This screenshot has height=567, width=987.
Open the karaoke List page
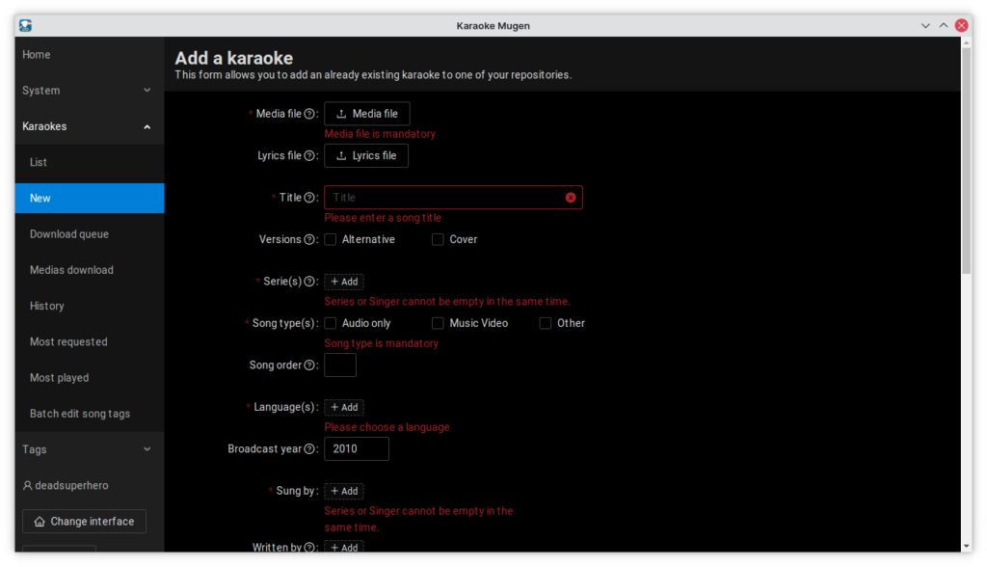(x=90, y=163)
